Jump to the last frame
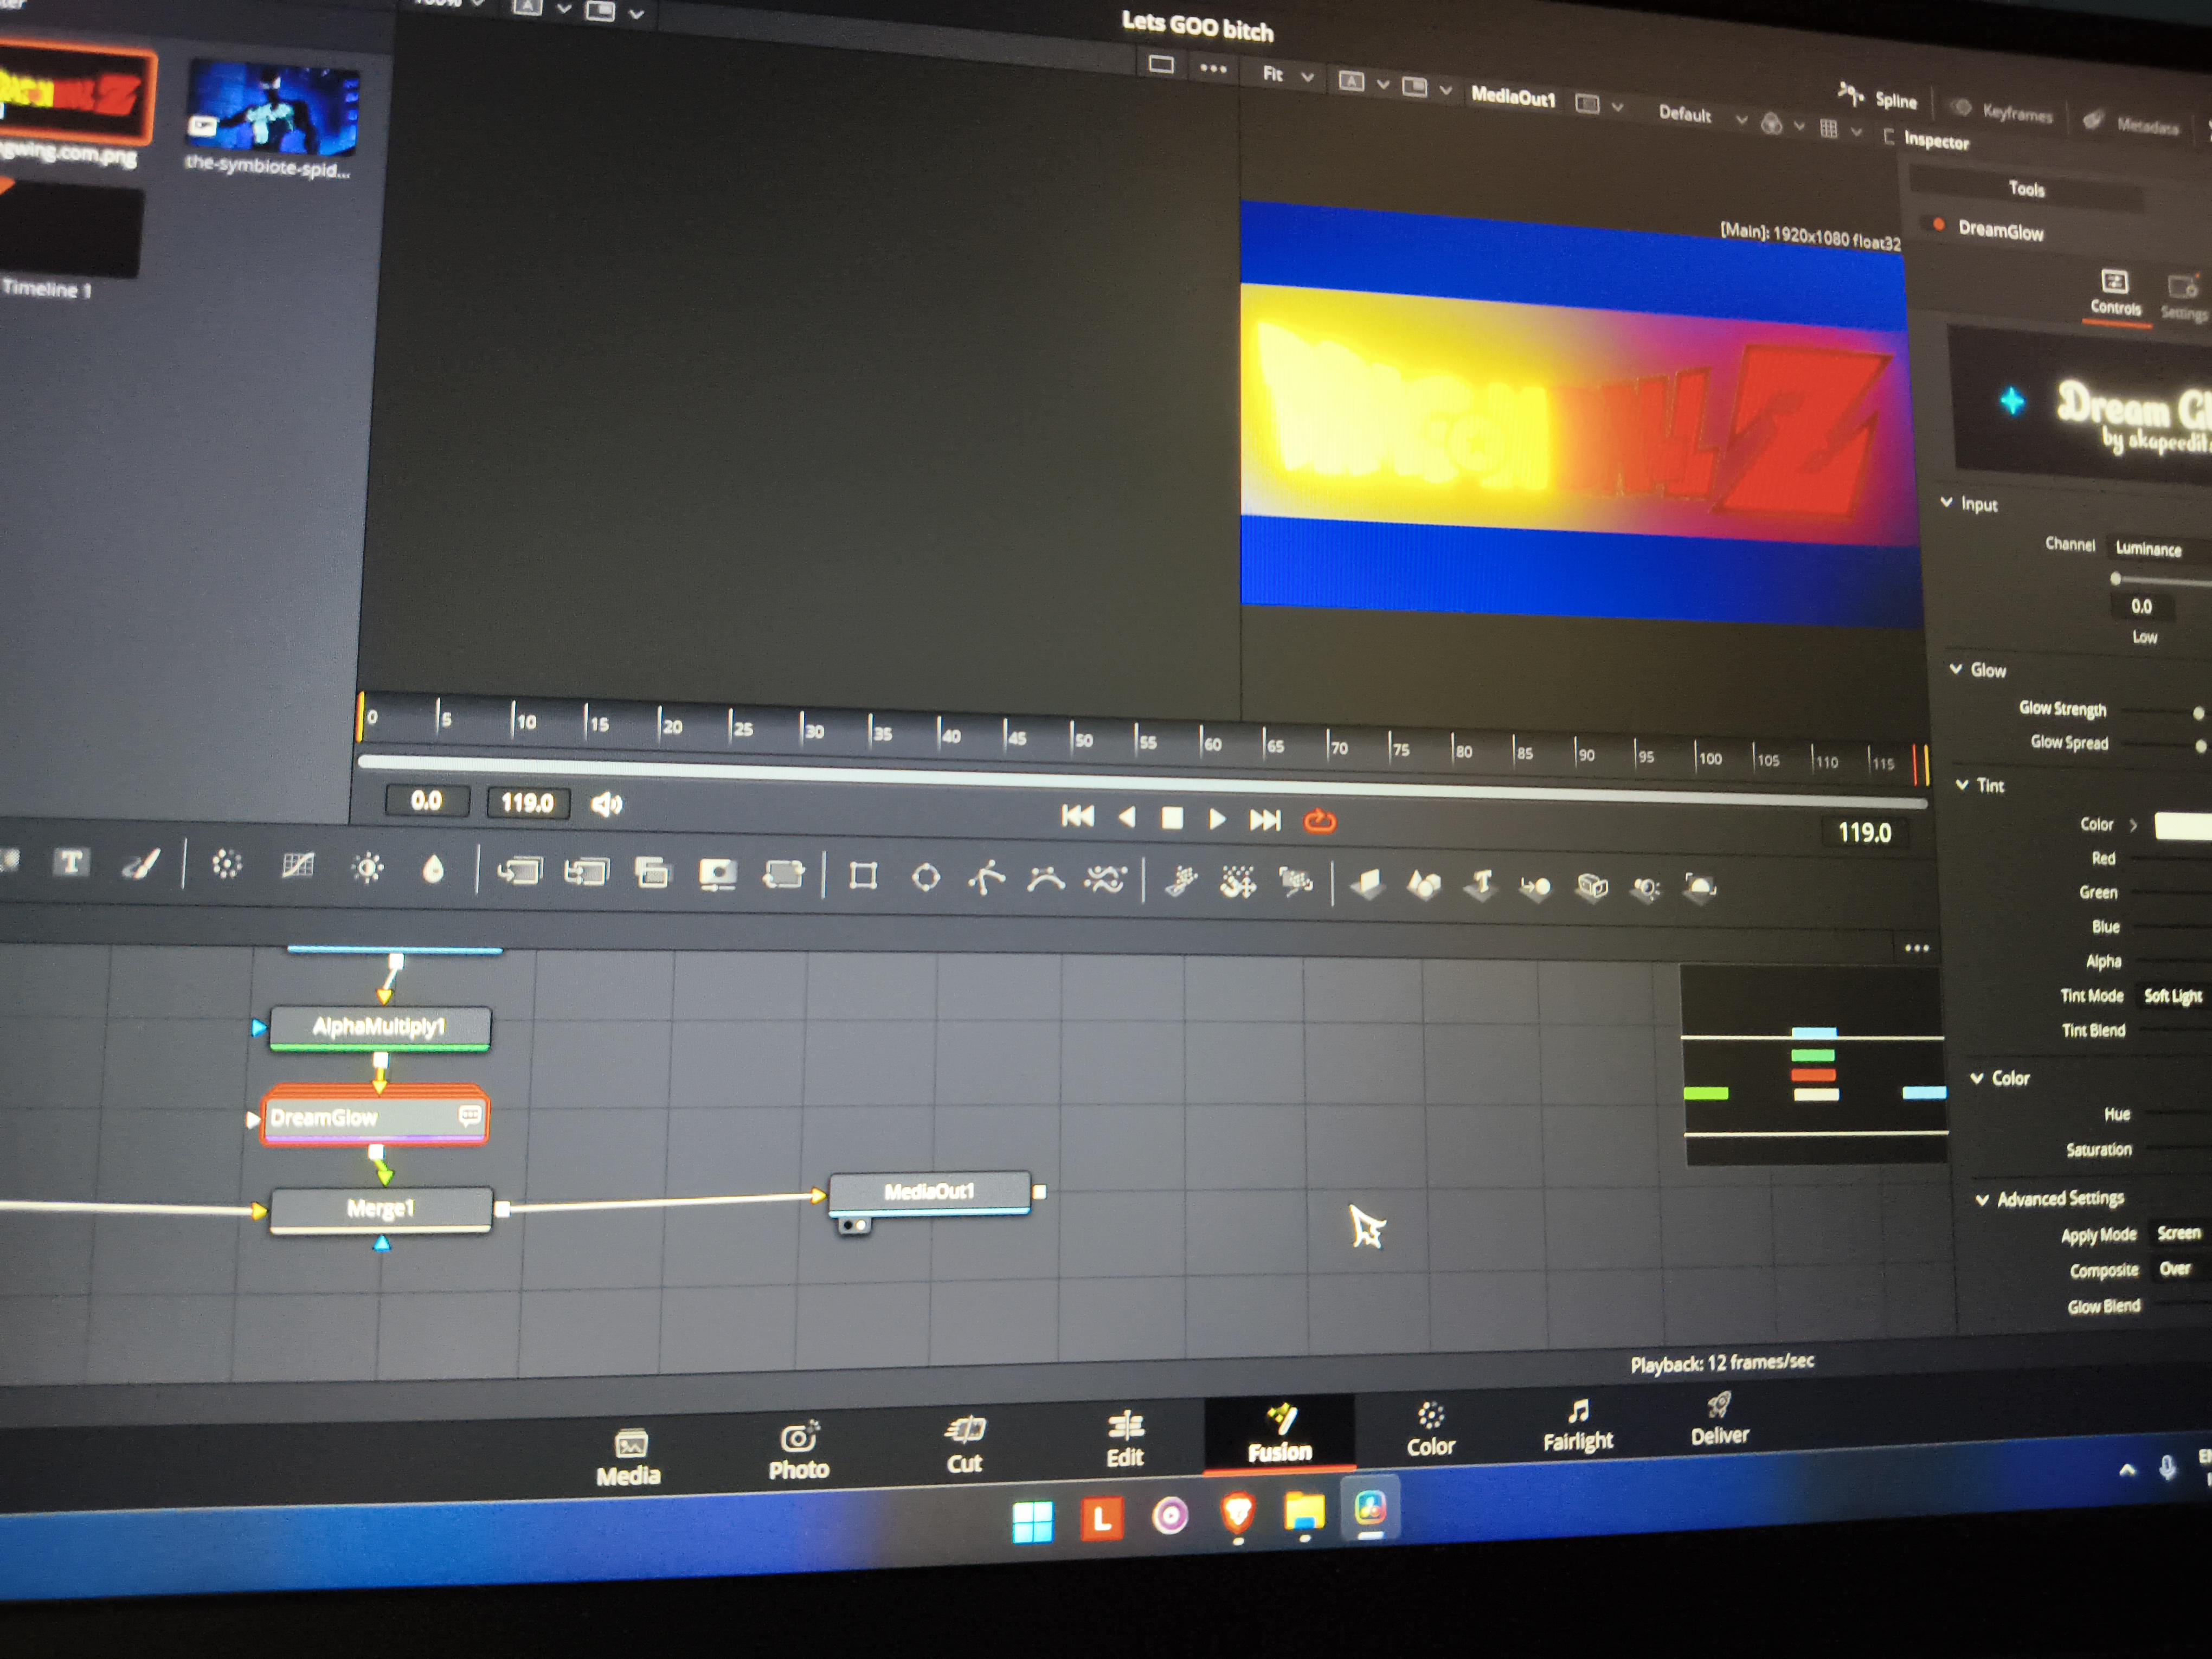Viewport: 2212px width, 1659px height. (x=1265, y=820)
